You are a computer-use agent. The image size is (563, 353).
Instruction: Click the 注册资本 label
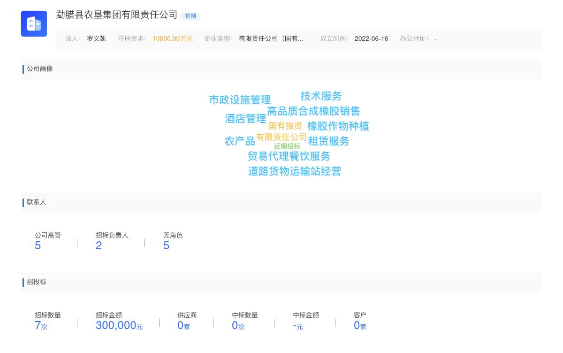(x=132, y=39)
